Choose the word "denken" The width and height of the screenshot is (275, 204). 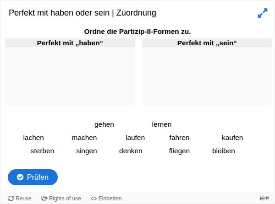point(131,151)
